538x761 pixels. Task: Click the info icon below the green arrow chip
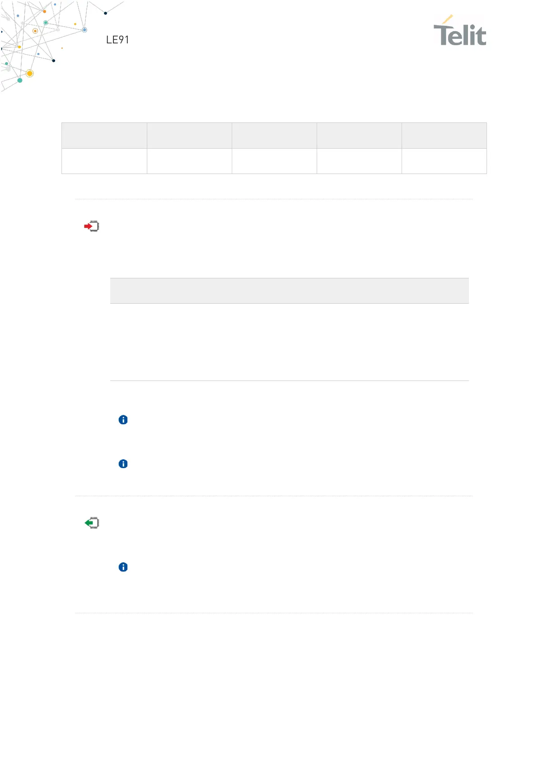coord(123,567)
